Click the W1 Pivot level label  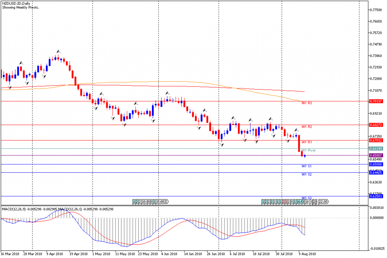[x=308, y=150]
